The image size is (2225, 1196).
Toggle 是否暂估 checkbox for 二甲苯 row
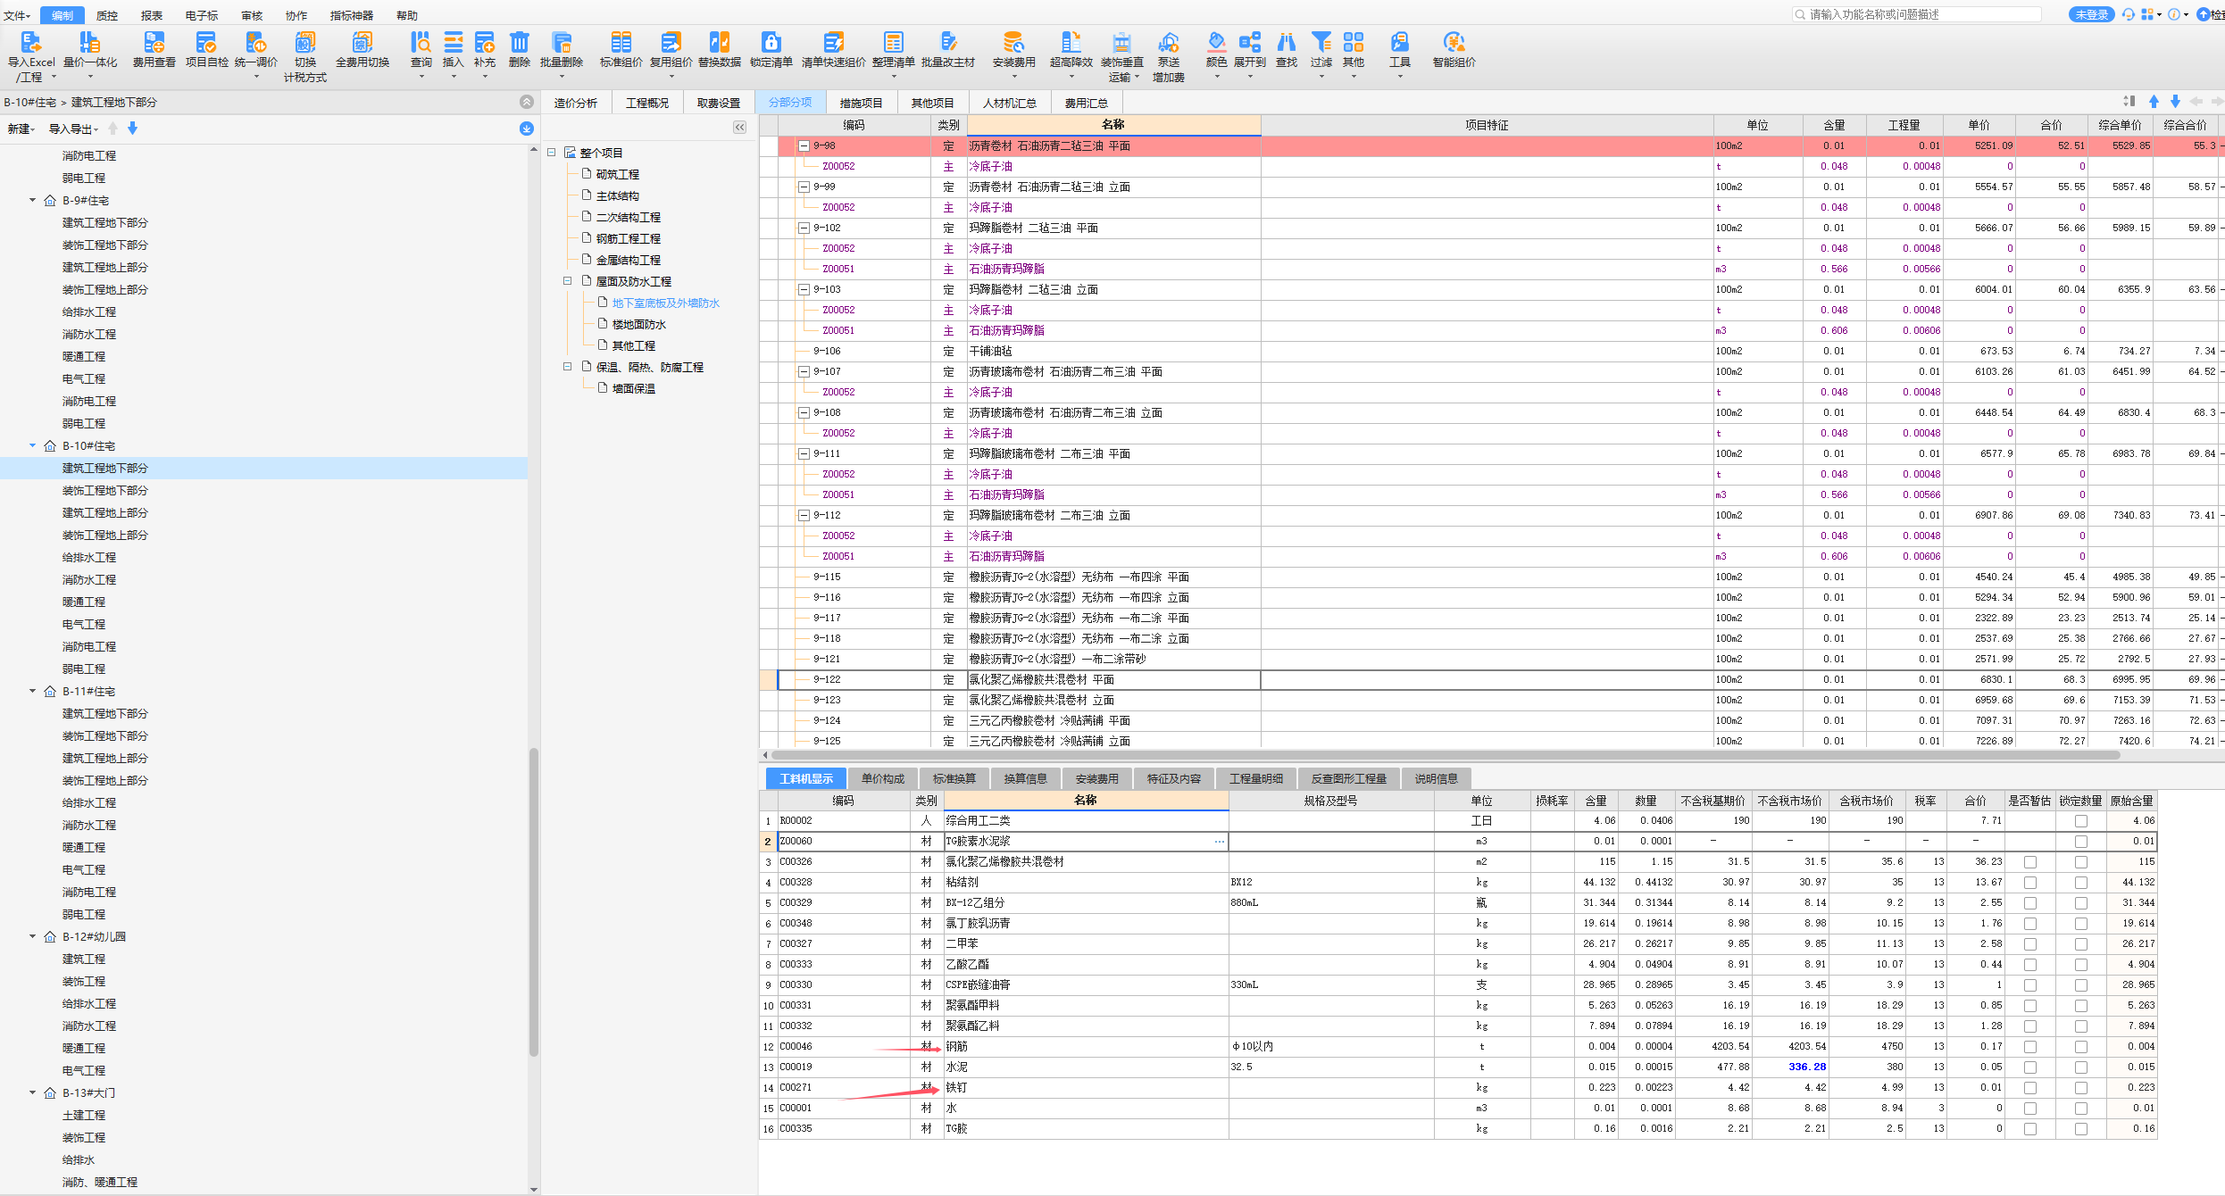(2030, 944)
